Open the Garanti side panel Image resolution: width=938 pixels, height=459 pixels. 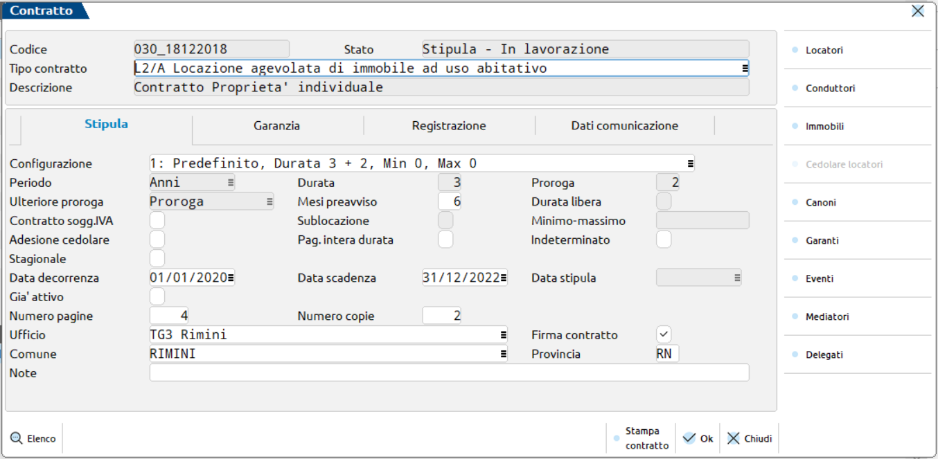822,241
